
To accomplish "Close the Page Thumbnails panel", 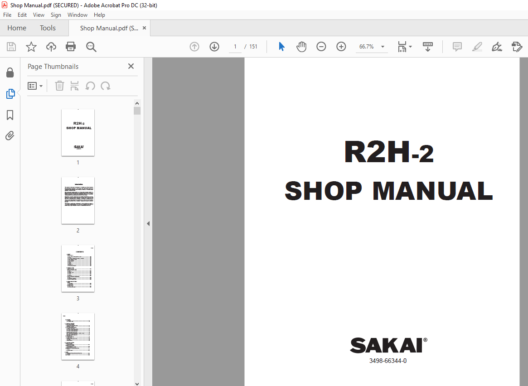I will point(131,66).
